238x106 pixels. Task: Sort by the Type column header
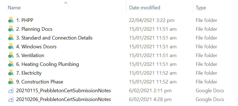[x=201, y=8]
